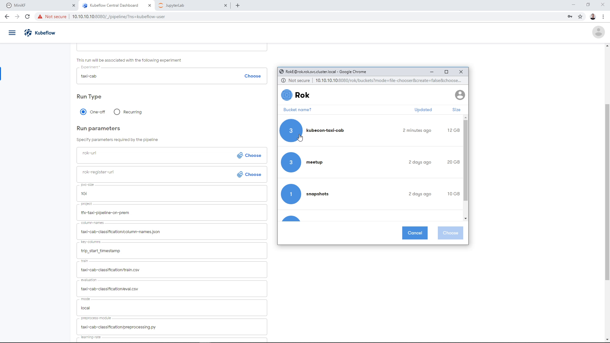Edit the column-names field
The image size is (610, 343).
(x=172, y=232)
